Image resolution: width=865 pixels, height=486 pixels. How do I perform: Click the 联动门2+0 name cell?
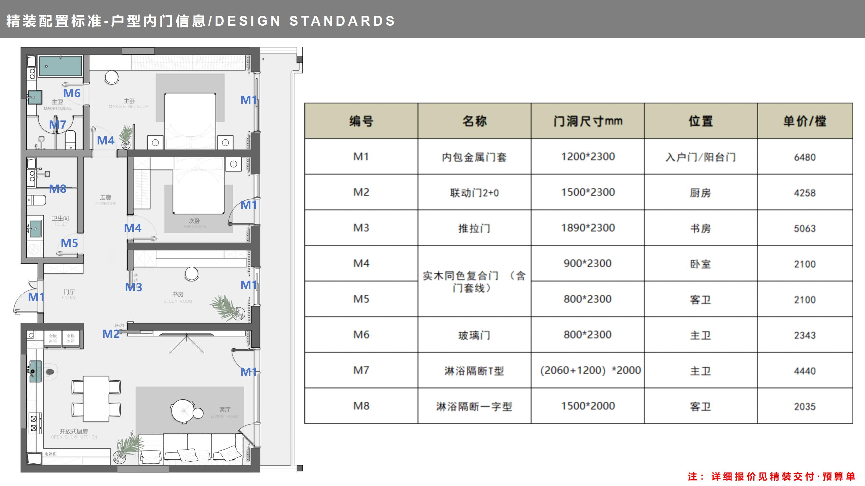474,193
